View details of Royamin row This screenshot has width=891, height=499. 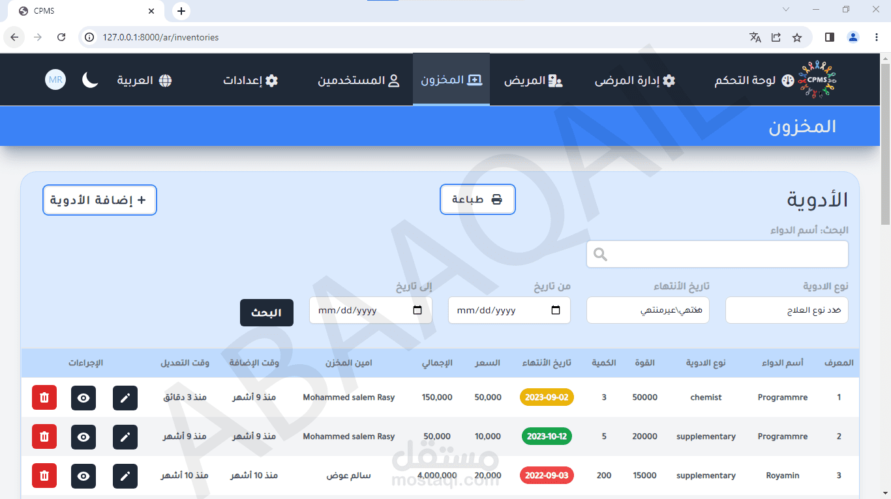pyautogui.click(x=83, y=476)
